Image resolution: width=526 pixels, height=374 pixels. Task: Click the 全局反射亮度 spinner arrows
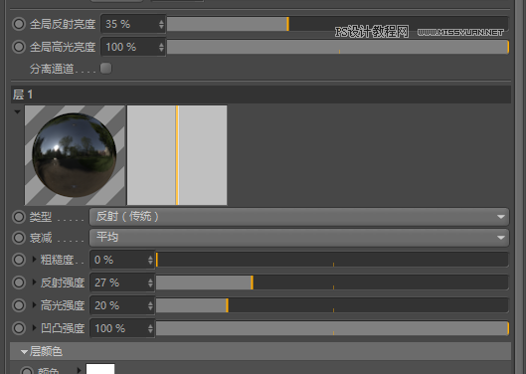click(161, 24)
